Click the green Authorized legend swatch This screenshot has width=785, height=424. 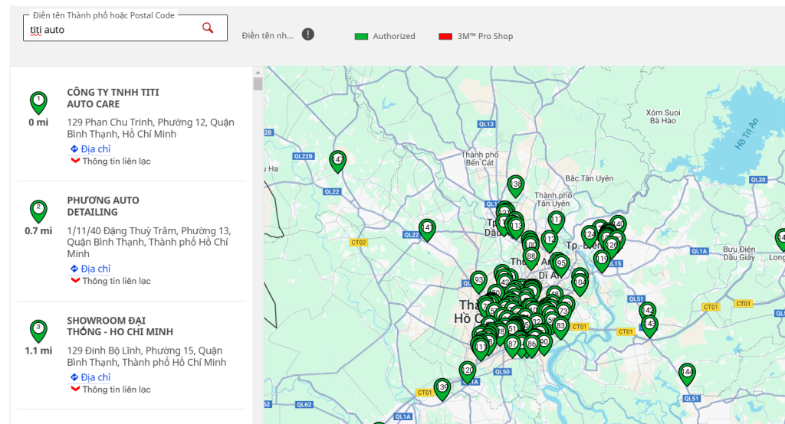click(361, 37)
